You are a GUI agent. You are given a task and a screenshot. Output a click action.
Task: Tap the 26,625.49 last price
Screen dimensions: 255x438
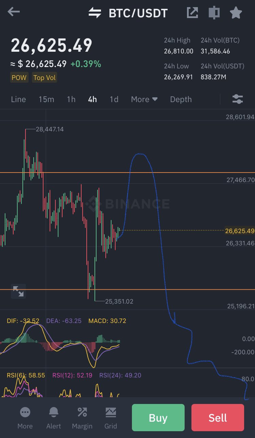coord(52,45)
